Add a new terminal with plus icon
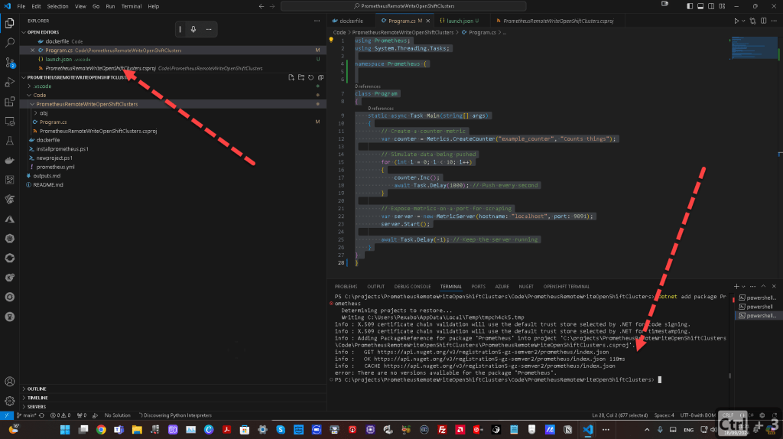Viewport: 783px width, 439px height. 736,286
